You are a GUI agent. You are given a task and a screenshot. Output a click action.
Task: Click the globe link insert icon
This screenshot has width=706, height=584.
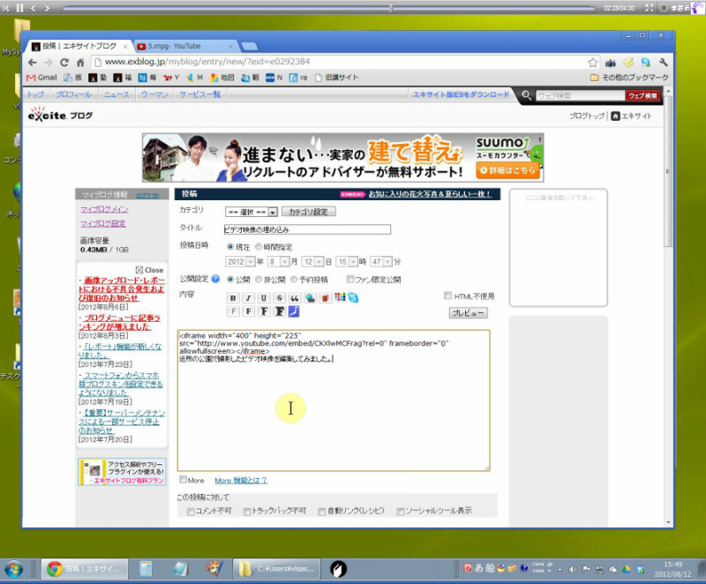[x=311, y=298]
